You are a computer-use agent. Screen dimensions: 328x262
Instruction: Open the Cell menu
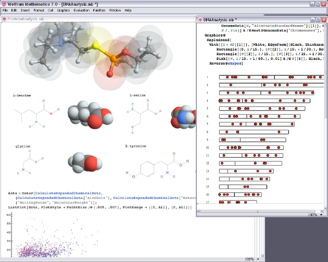point(51,10)
